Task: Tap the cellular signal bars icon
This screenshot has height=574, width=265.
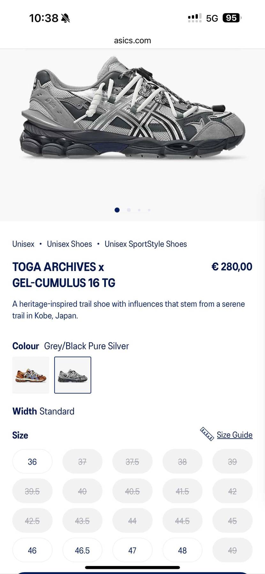Action: pyautogui.click(x=194, y=18)
